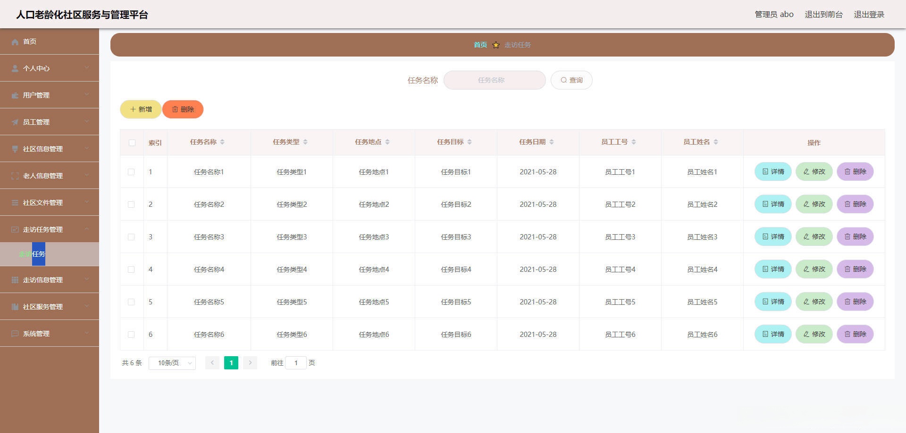Check the box for row 任务名称5

pyautogui.click(x=131, y=302)
